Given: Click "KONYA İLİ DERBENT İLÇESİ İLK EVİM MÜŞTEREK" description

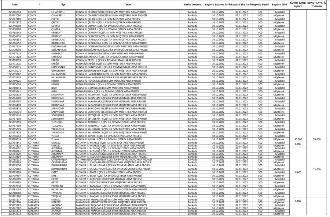Looking at the screenshot, I should (110, 36).
